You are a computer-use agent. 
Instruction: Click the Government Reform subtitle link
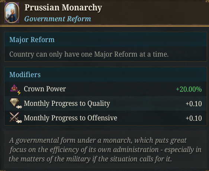click(58, 19)
